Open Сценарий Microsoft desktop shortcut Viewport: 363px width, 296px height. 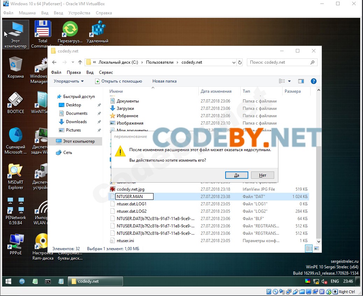tap(15, 141)
